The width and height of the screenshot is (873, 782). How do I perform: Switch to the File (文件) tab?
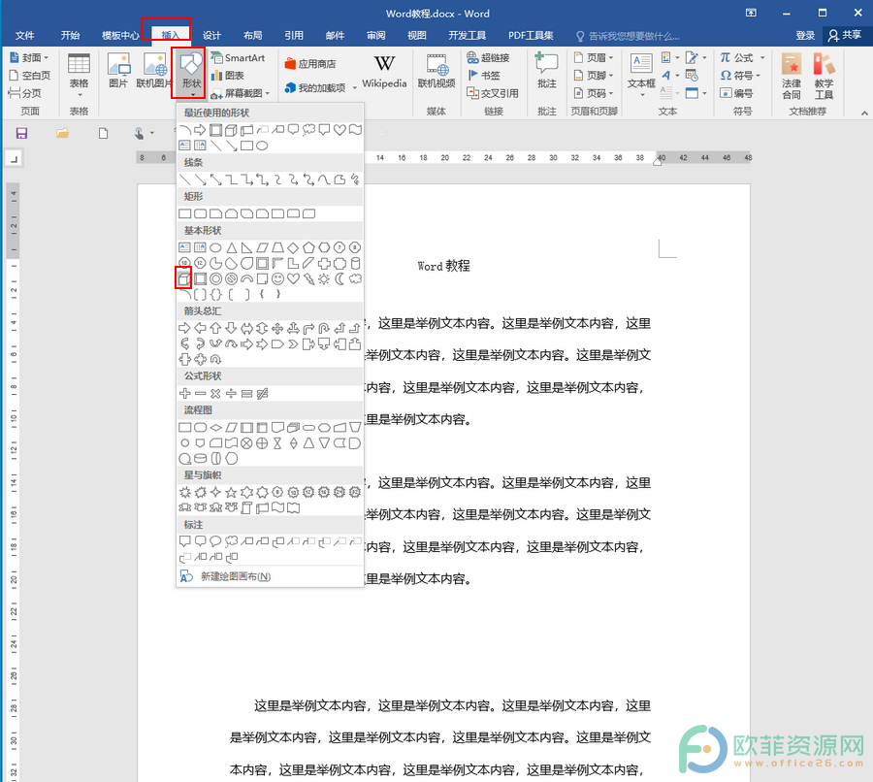pos(24,36)
